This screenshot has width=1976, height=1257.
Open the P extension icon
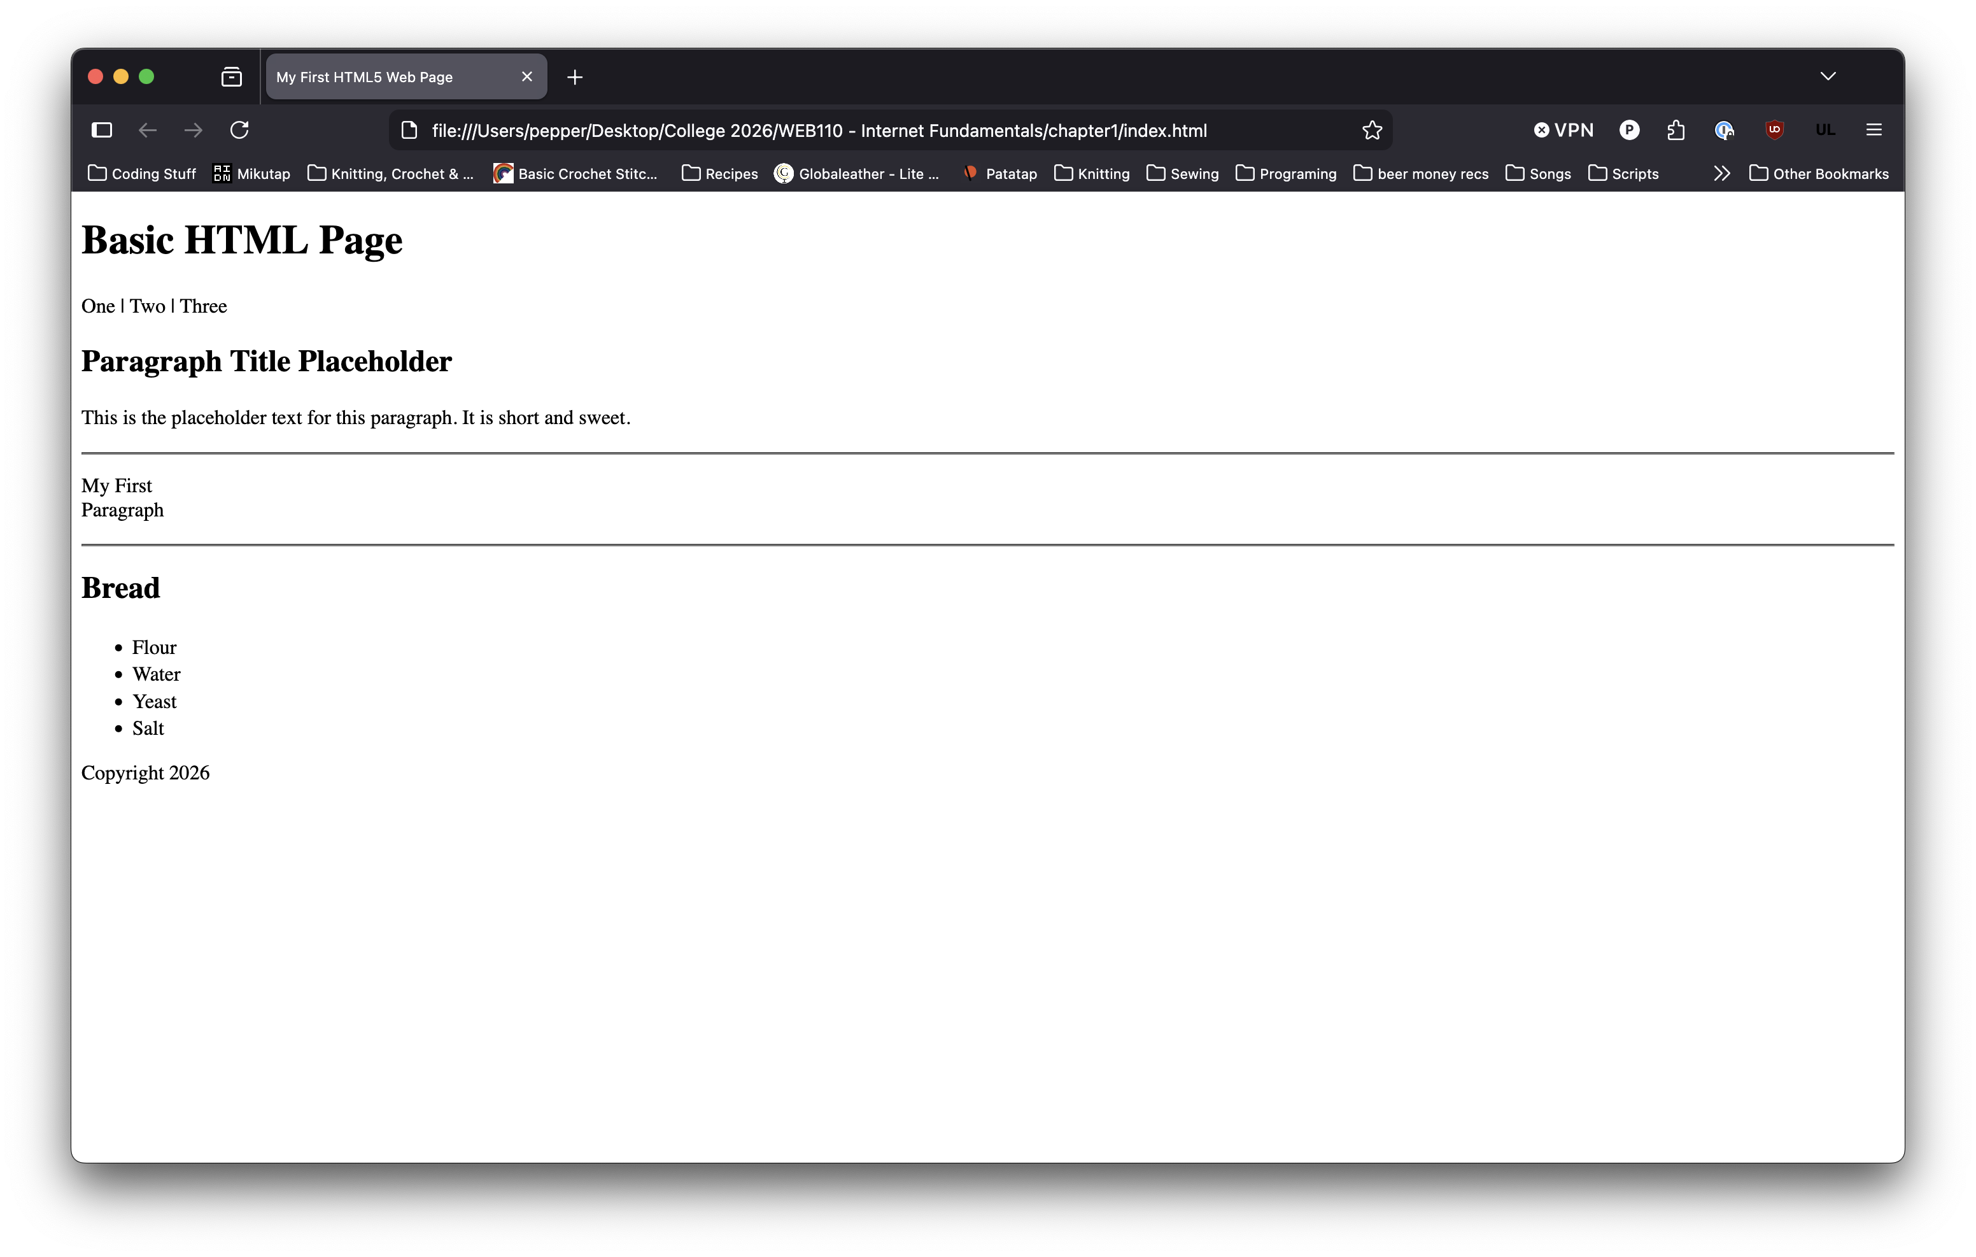coord(1630,130)
